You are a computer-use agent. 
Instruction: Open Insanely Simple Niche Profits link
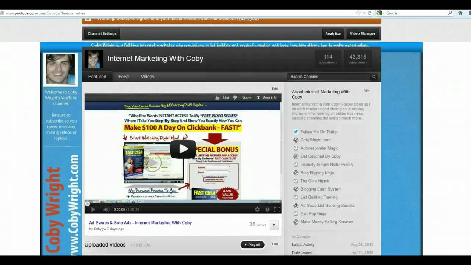click(326, 165)
